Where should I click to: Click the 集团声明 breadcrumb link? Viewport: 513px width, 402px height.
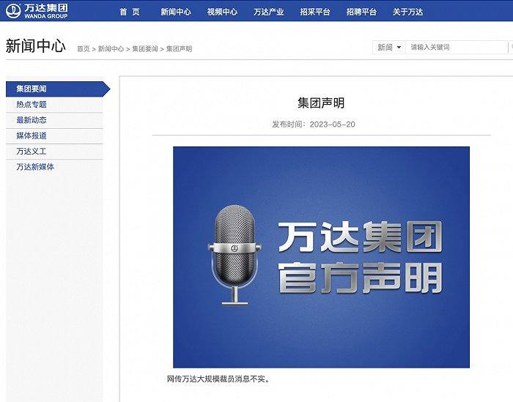pyautogui.click(x=179, y=49)
